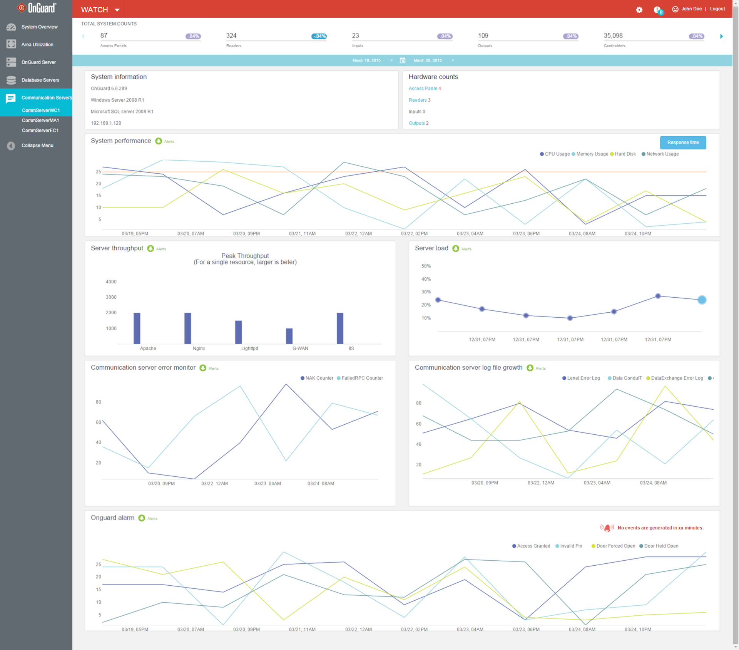
Task: Select CommServerMA1 in sidebar
Action: [40, 121]
